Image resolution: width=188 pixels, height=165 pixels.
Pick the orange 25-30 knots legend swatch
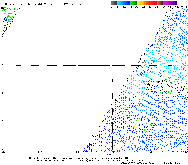click(x=147, y=3)
